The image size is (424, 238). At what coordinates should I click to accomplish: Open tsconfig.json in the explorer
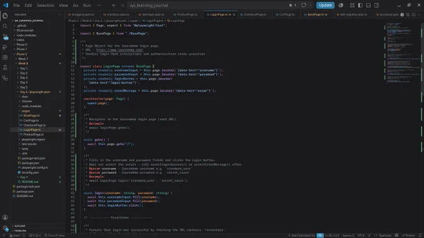point(37,173)
